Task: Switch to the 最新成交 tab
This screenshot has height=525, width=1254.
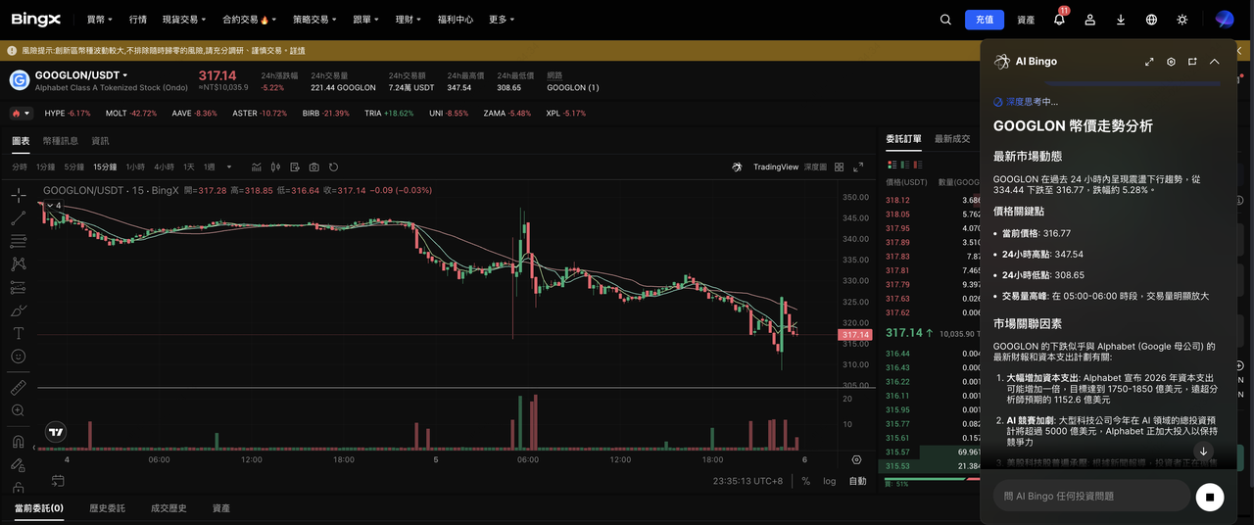Action: [x=951, y=139]
